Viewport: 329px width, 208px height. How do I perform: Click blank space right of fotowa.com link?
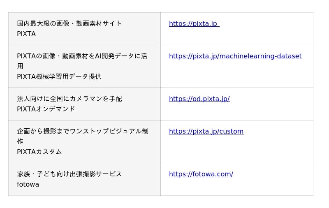[273, 174]
